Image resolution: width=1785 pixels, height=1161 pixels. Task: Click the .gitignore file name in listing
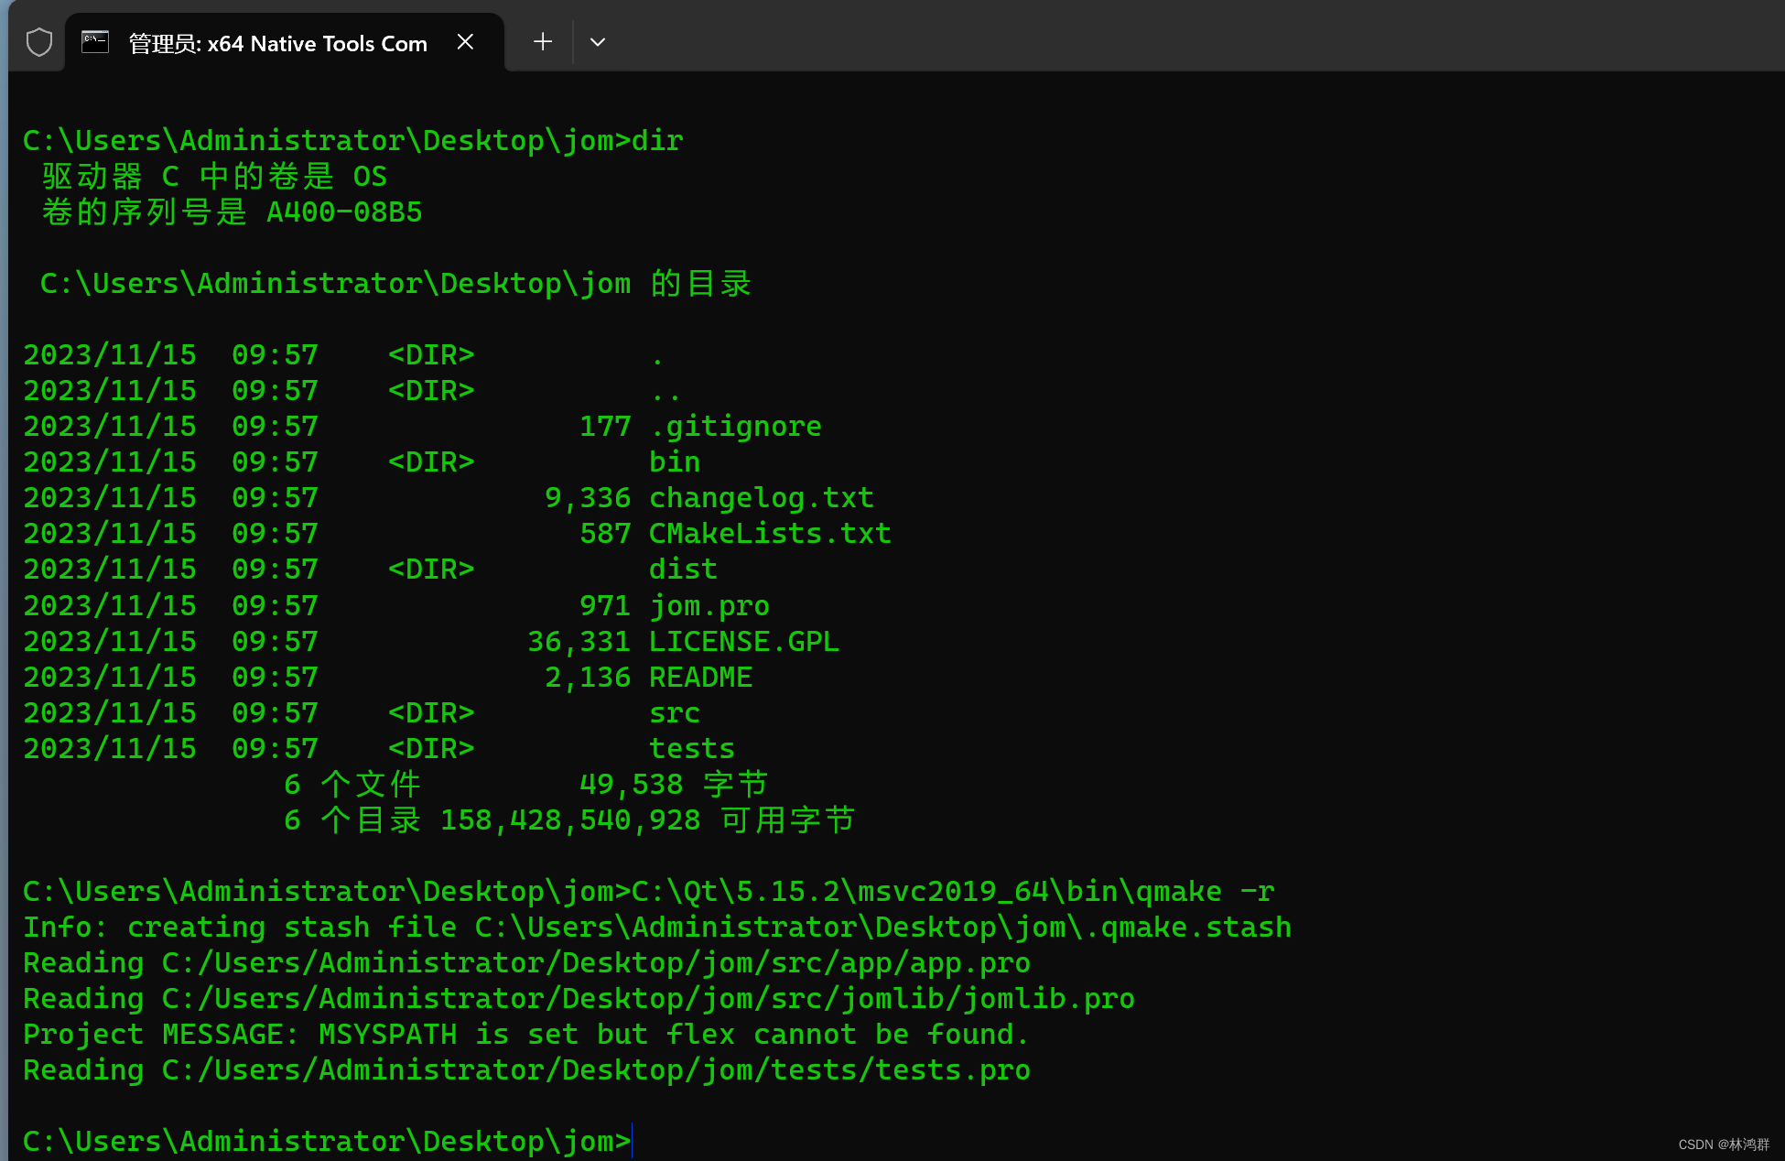[x=736, y=427]
